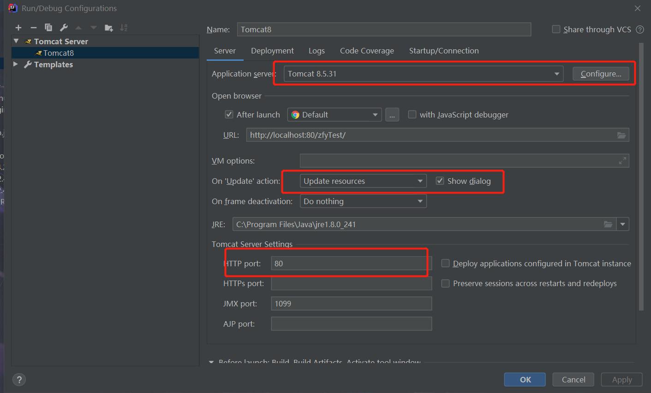
Task: Move configuration down arrow icon
Action: pyautogui.click(x=94, y=28)
